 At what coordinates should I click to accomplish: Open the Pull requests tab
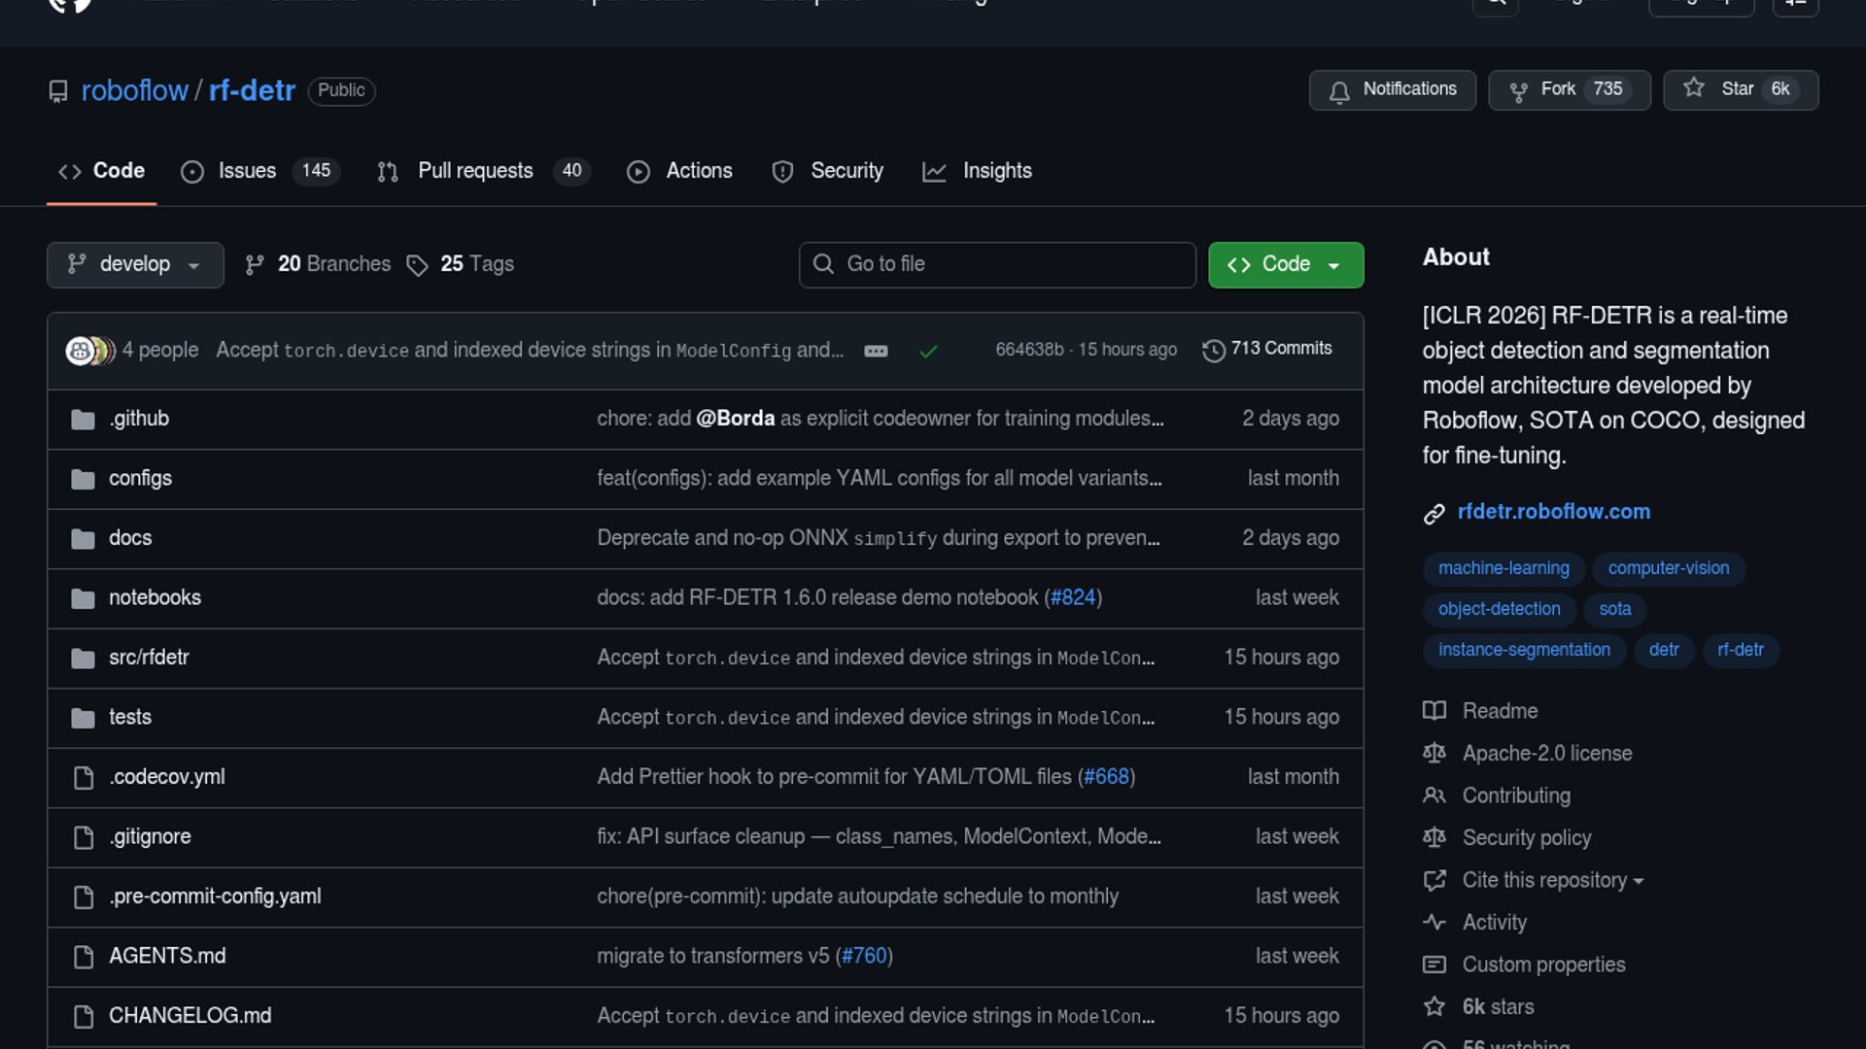click(475, 171)
